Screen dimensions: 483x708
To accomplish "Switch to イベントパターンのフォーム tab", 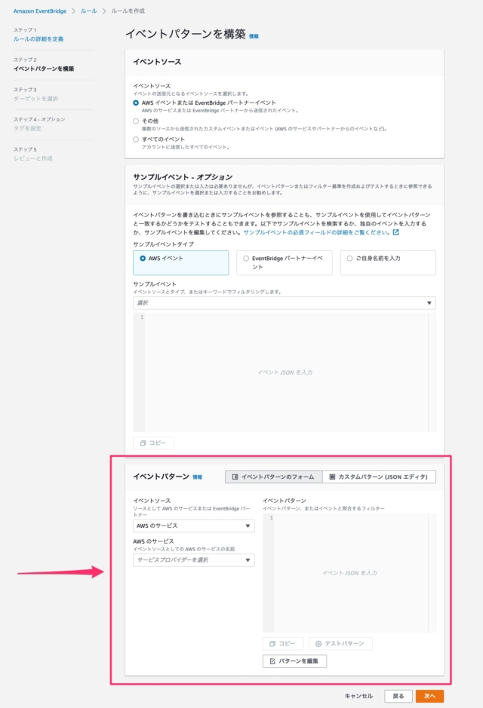I will 274,477.
